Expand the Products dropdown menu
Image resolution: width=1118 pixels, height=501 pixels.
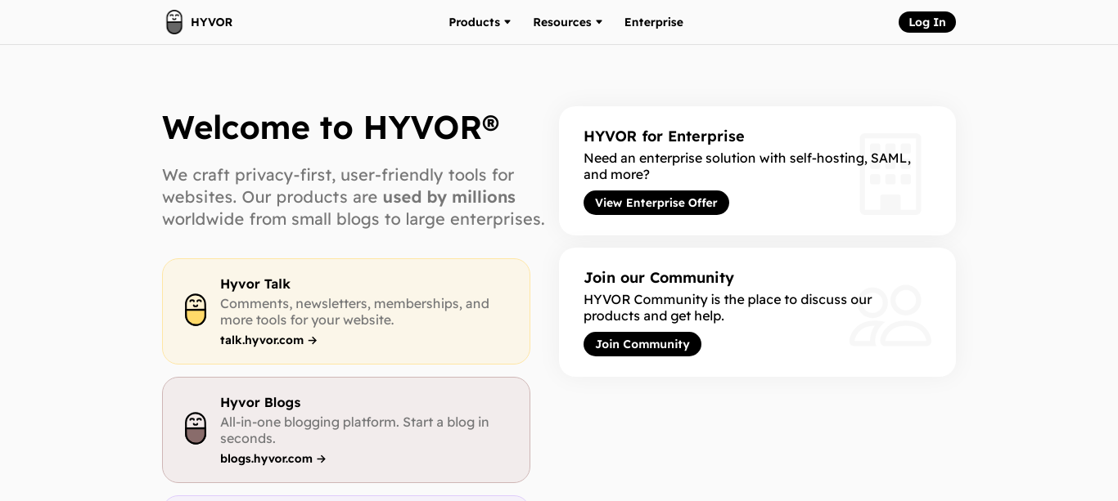[474, 22]
